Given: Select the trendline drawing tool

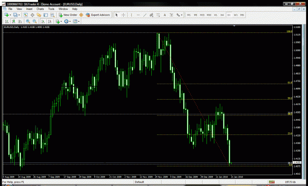Looking at the screenshot, I should point(145,15).
